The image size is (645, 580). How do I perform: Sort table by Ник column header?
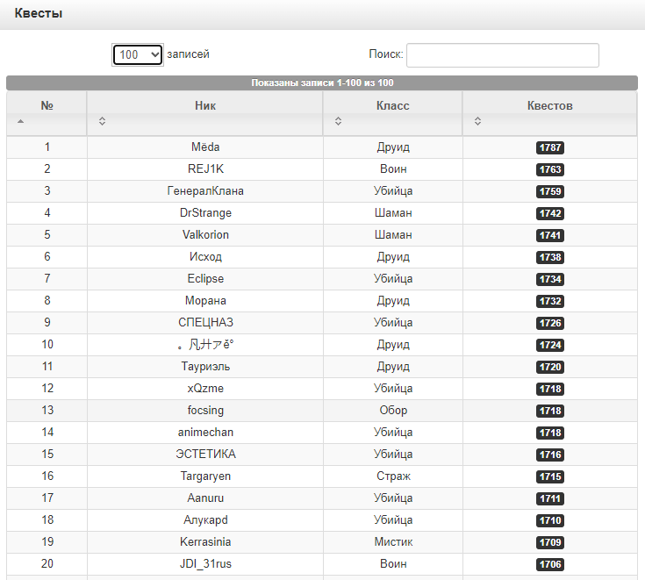click(x=204, y=106)
